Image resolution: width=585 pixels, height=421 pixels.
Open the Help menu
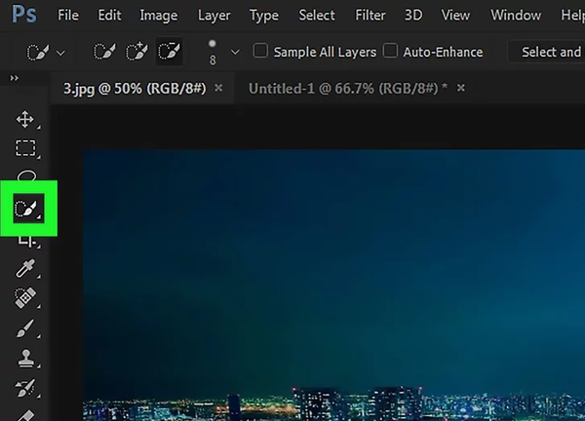coord(572,16)
